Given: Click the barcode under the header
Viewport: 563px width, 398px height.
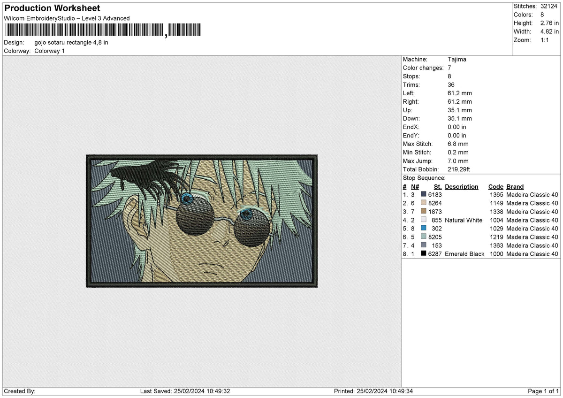Looking at the screenshot, I should pyautogui.click(x=103, y=31).
